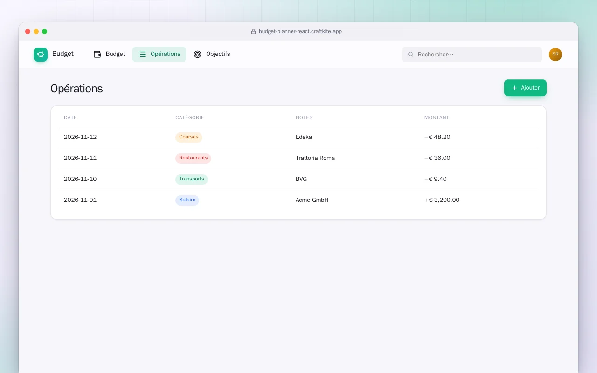This screenshot has width=597, height=373.
Task: Click the amount −€9.40
Action: (436, 179)
